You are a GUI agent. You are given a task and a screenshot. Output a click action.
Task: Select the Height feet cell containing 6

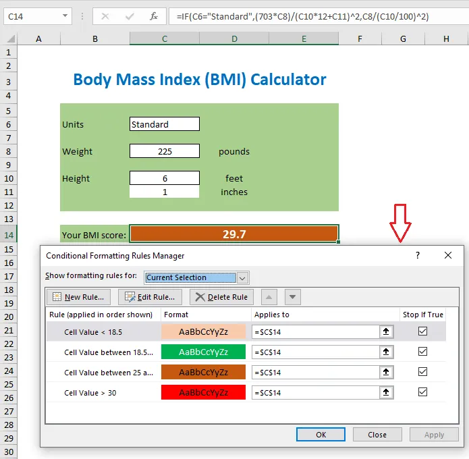pyautogui.click(x=165, y=178)
